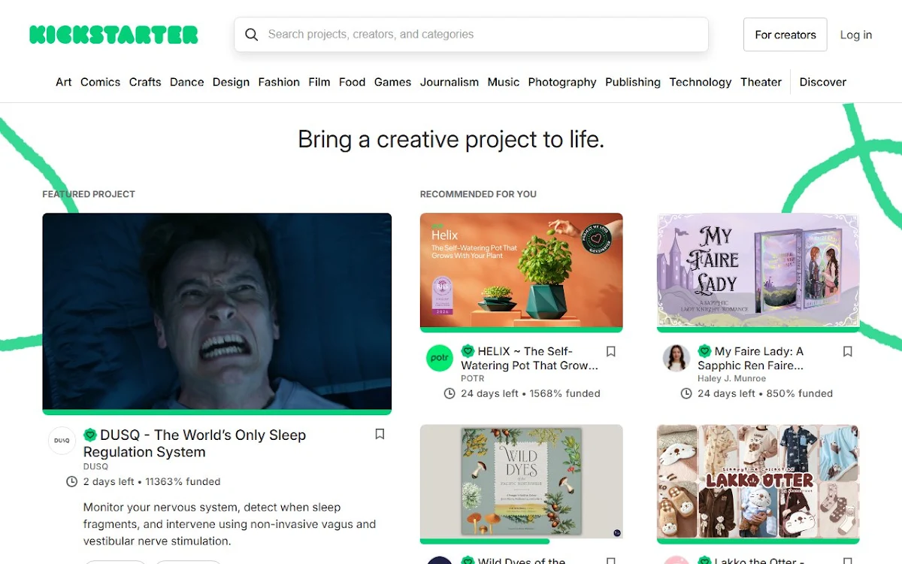Viewport: 902px width, 564px height.
Task: Click the POTR creator avatar
Action: tap(440, 358)
